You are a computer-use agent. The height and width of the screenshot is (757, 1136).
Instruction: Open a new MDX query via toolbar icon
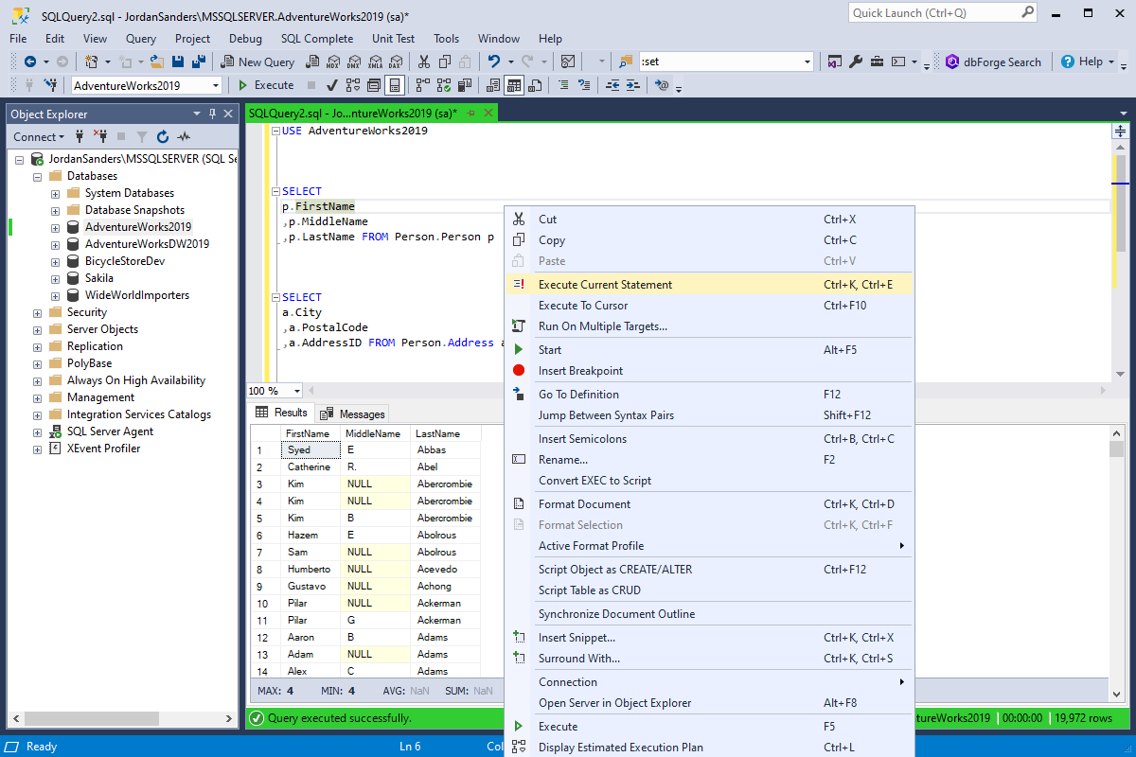click(x=332, y=62)
